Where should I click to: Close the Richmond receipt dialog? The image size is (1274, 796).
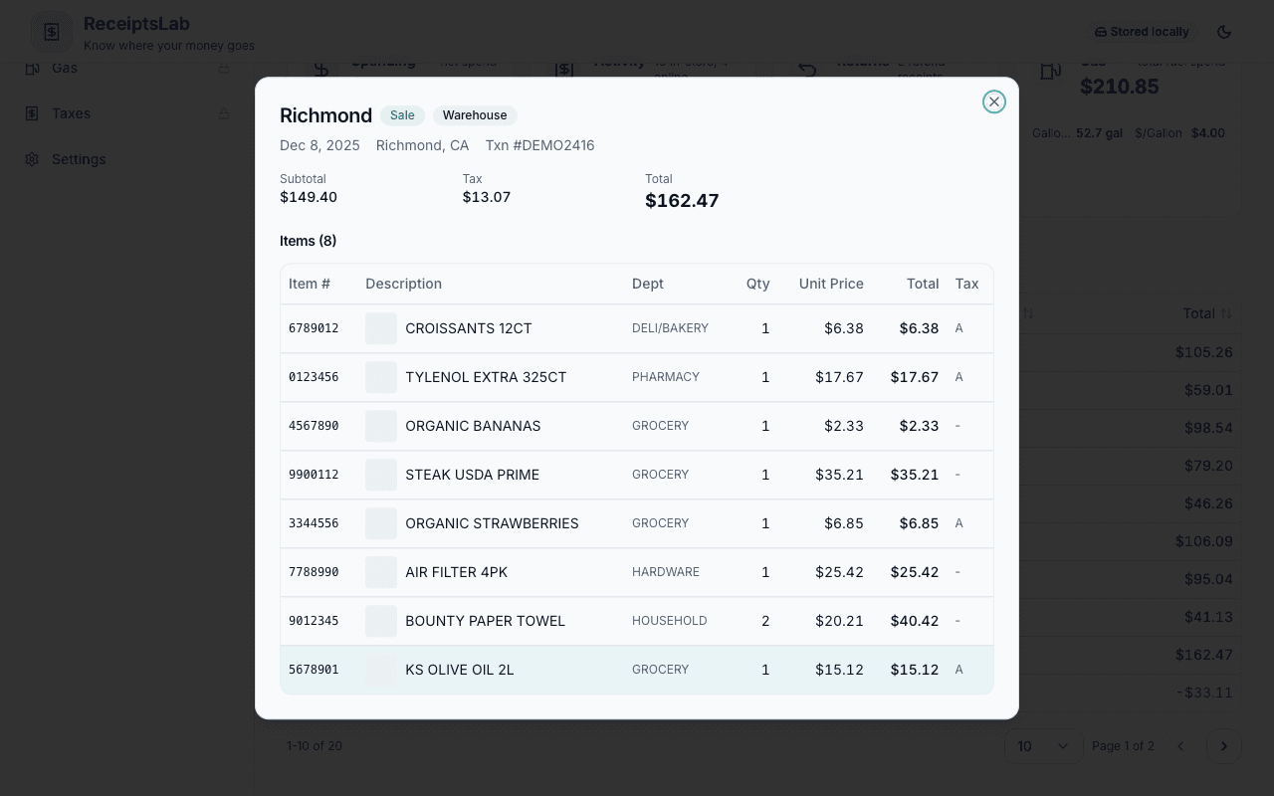(x=993, y=101)
